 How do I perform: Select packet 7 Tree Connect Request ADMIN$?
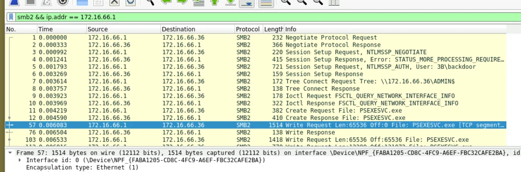[256, 81]
